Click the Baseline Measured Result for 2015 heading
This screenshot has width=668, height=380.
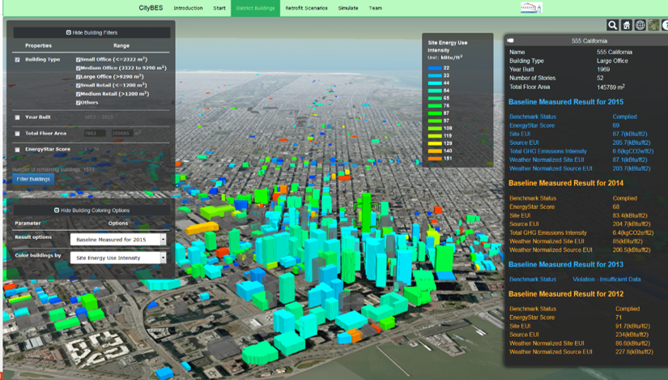tap(566, 102)
